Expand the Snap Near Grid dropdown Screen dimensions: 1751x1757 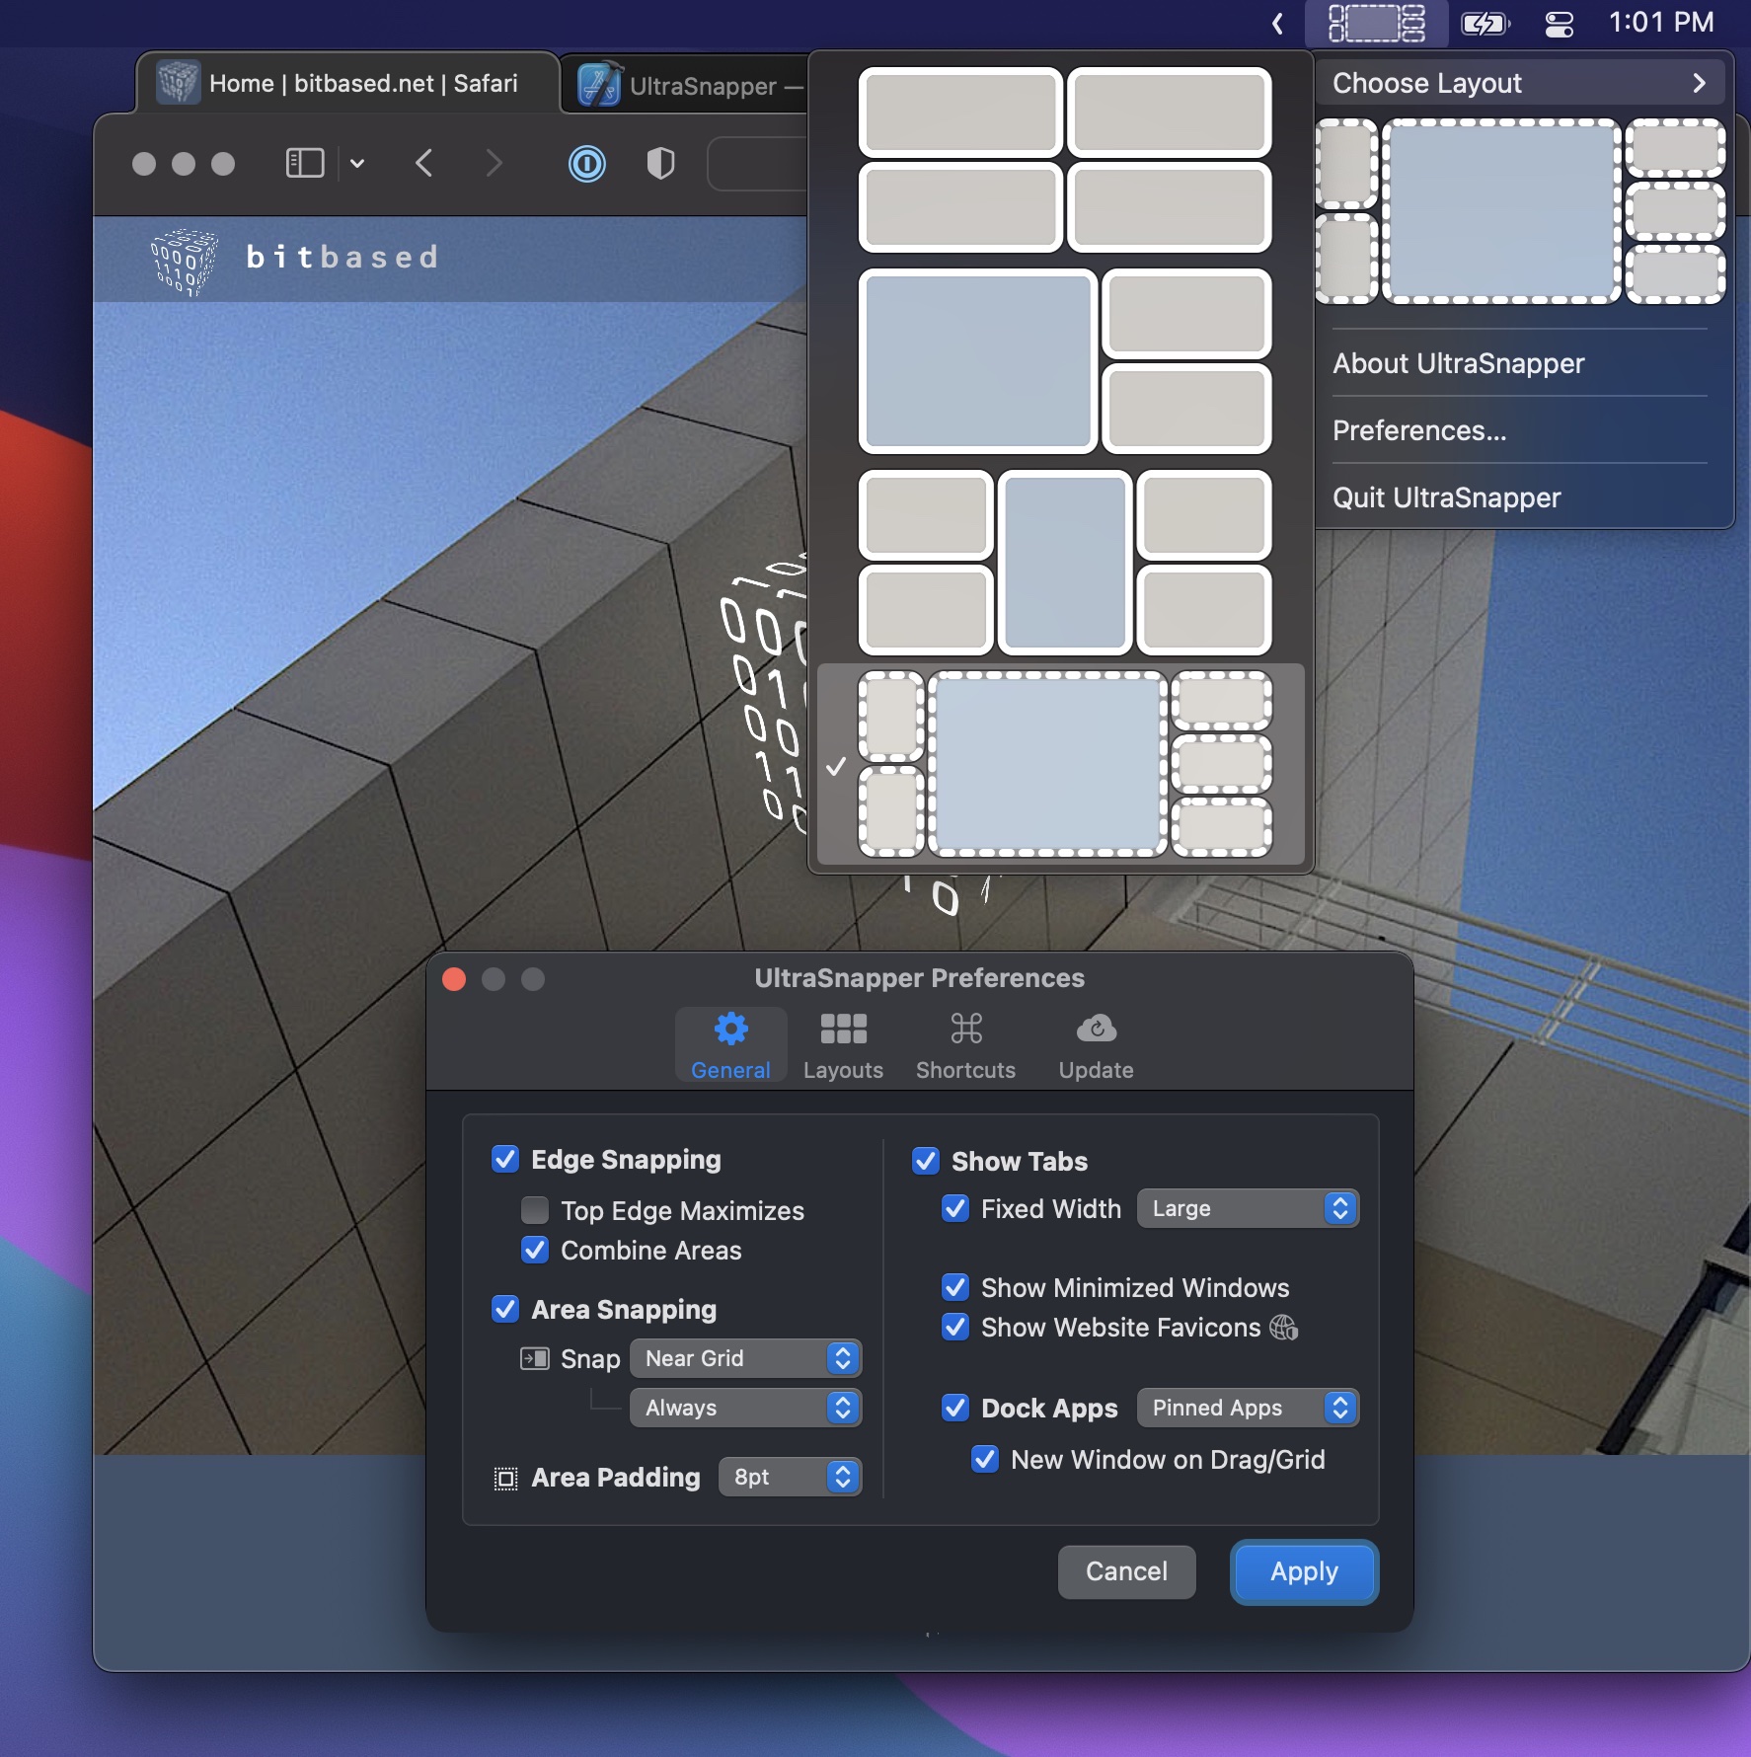745,1359
